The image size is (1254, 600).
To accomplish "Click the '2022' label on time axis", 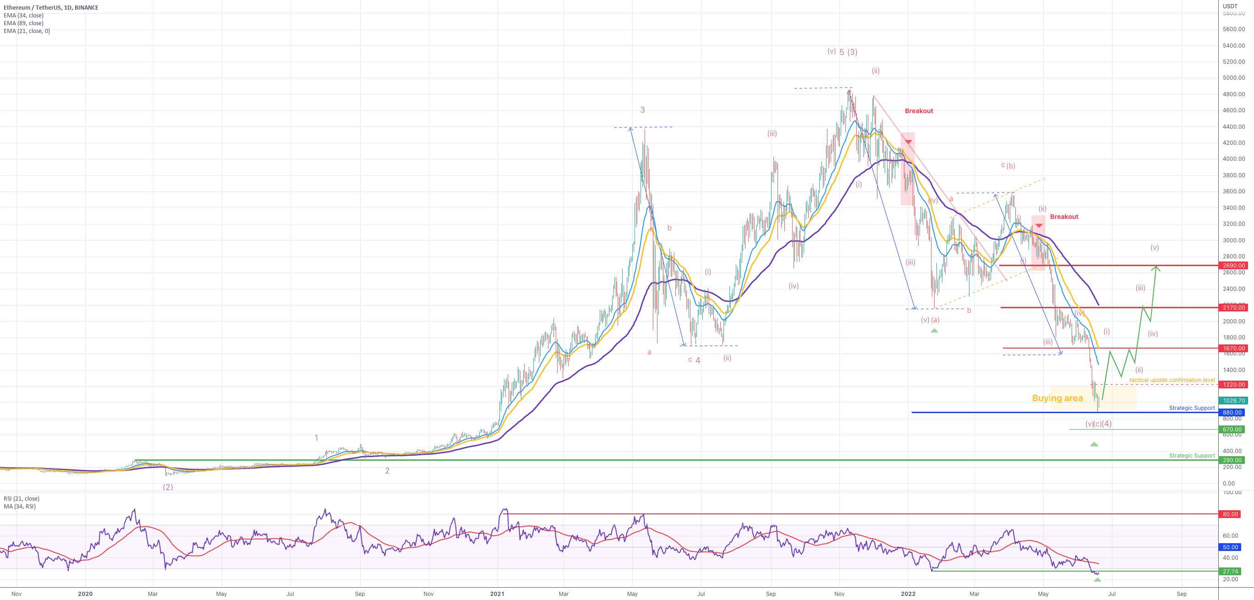I will pyautogui.click(x=908, y=594).
